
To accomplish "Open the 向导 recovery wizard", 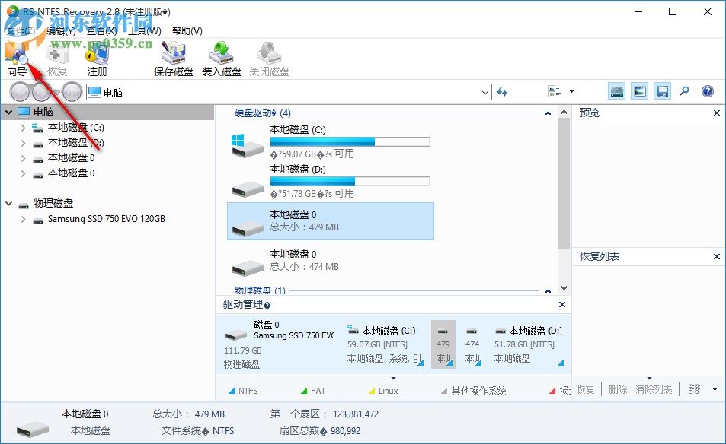I will (17, 57).
